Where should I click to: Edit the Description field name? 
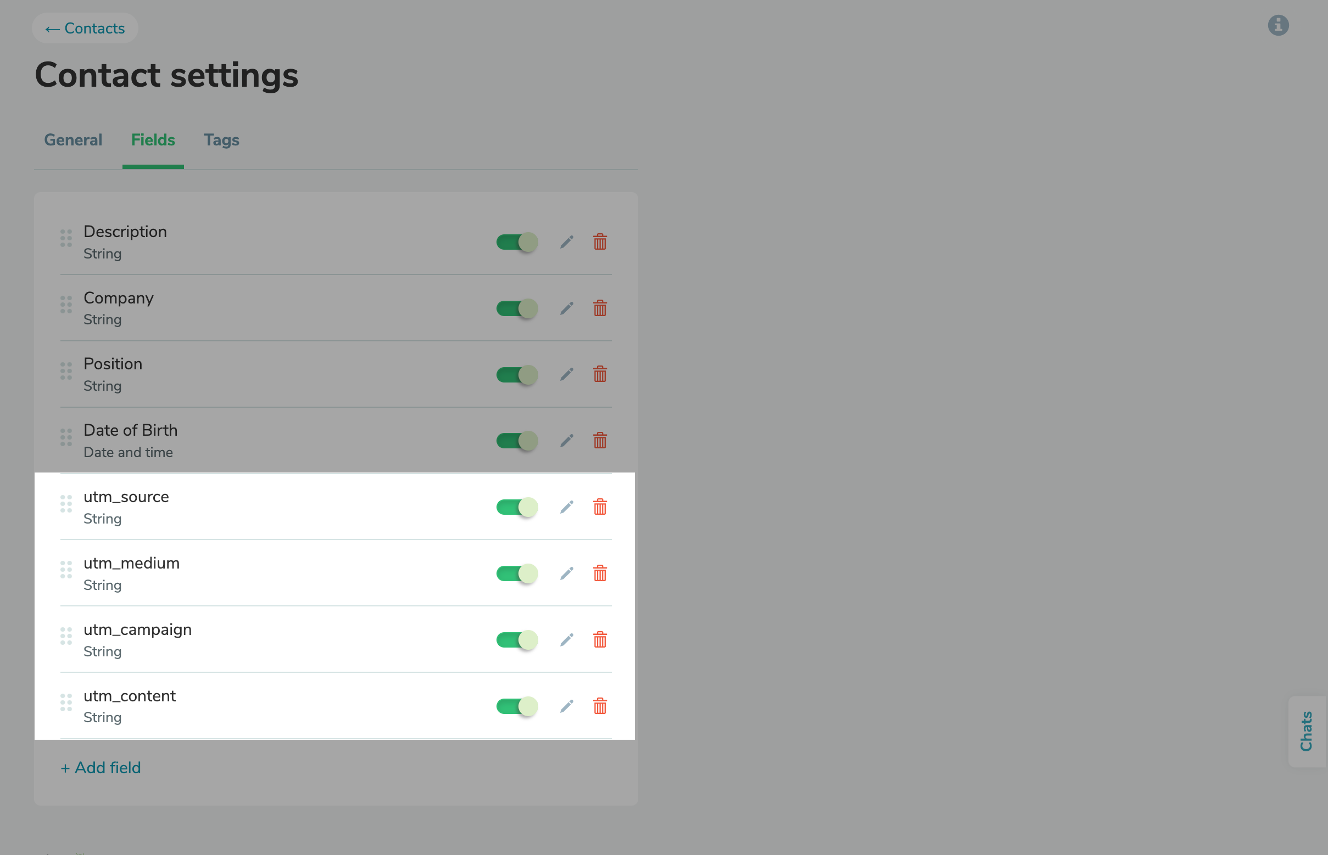tap(567, 241)
